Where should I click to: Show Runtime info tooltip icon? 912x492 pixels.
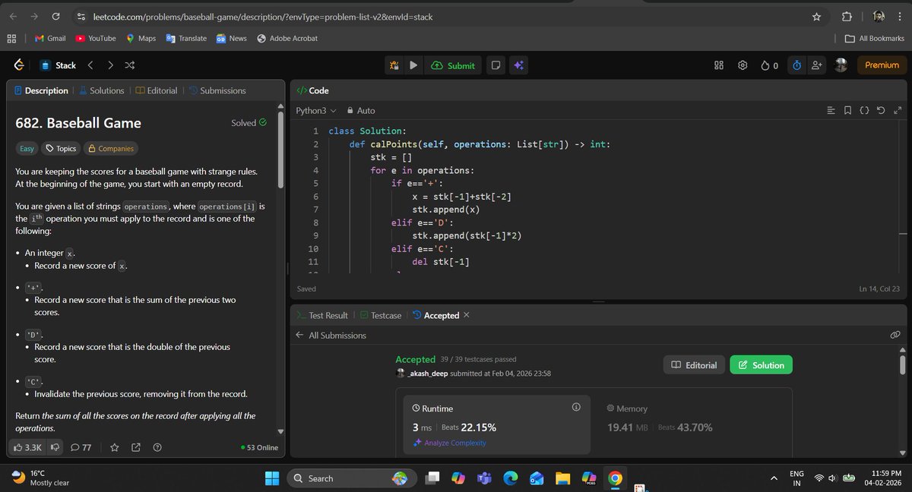click(576, 408)
